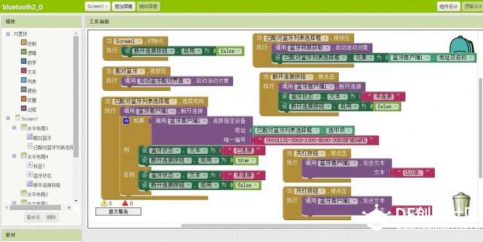483x242 pixels.
Task: Select the 过程 built-in blocks category
Action: [29, 109]
